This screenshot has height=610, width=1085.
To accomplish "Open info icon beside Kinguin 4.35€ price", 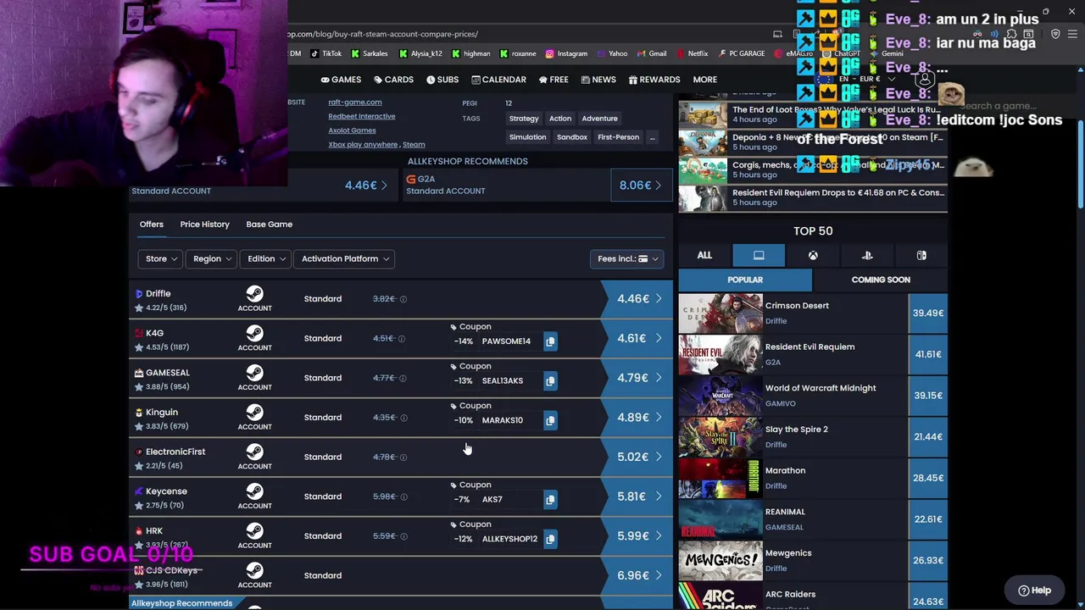I will click(403, 418).
